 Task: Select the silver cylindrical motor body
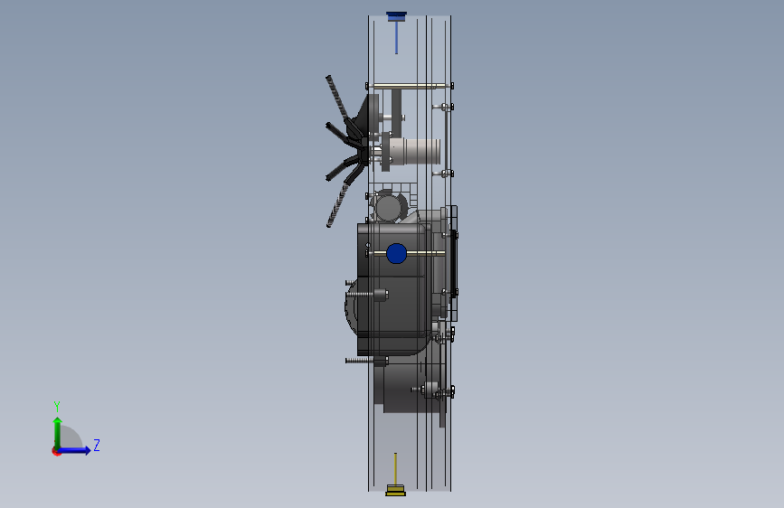pos(415,152)
